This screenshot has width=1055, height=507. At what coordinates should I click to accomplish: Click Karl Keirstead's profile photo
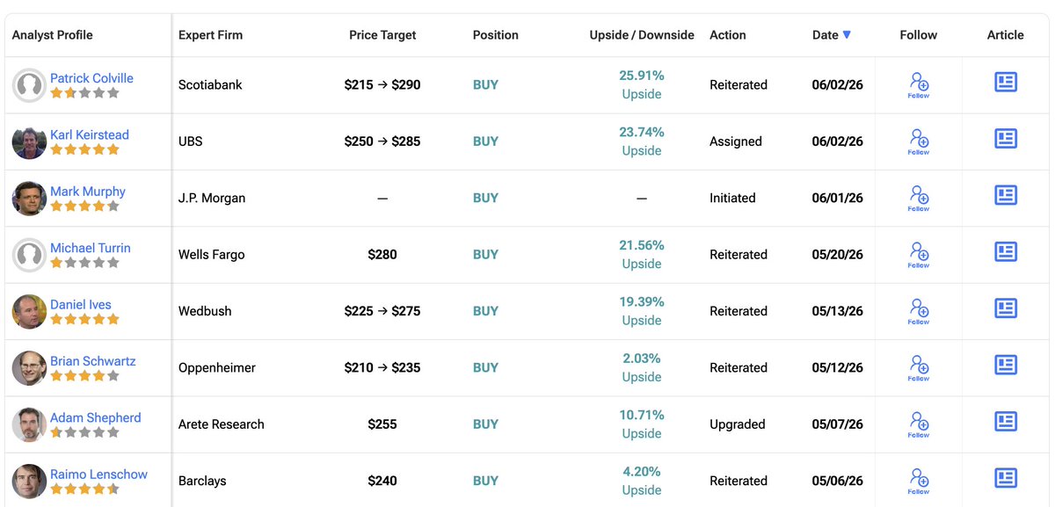click(x=29, y=141)
